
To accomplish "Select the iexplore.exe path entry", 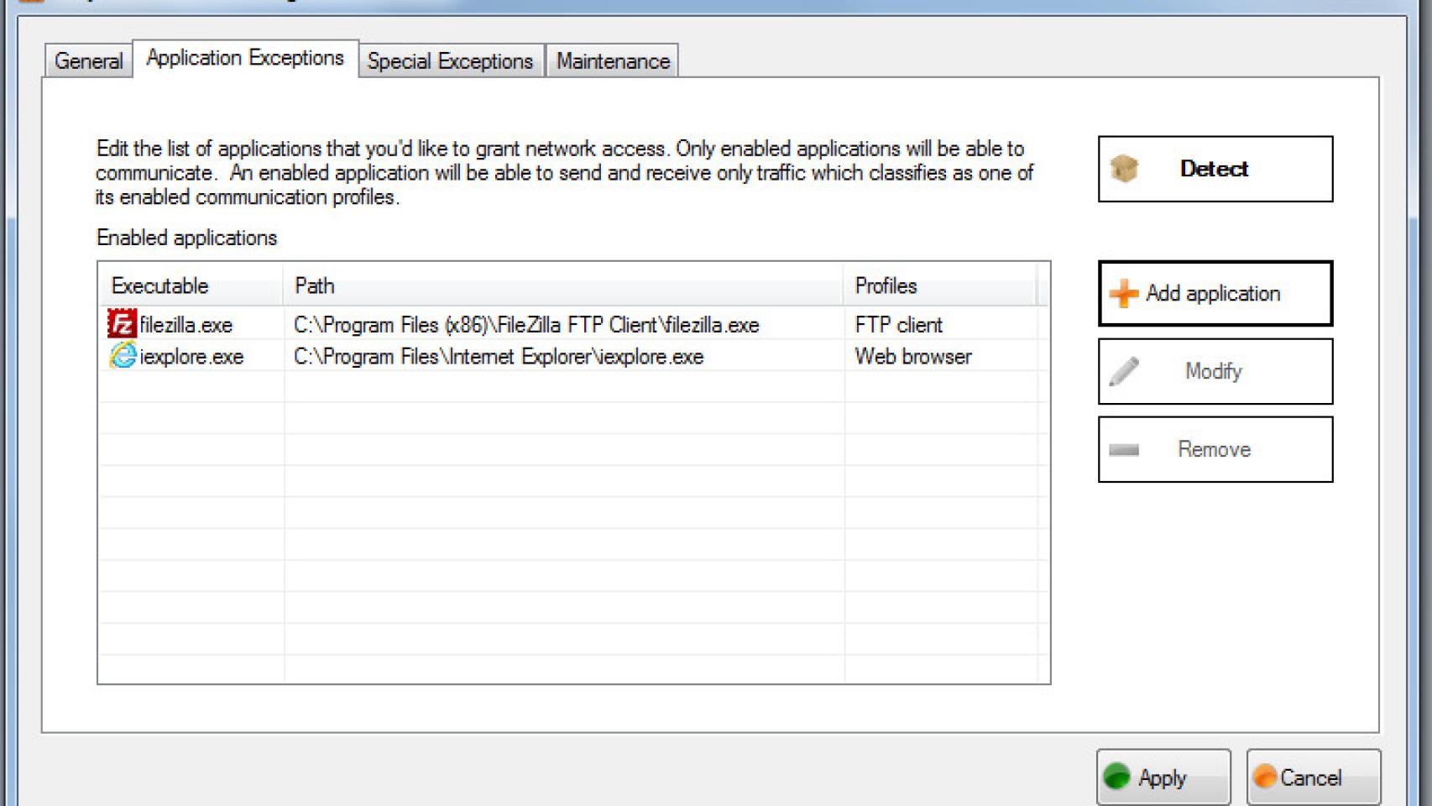I will click(x=499, y=357).
